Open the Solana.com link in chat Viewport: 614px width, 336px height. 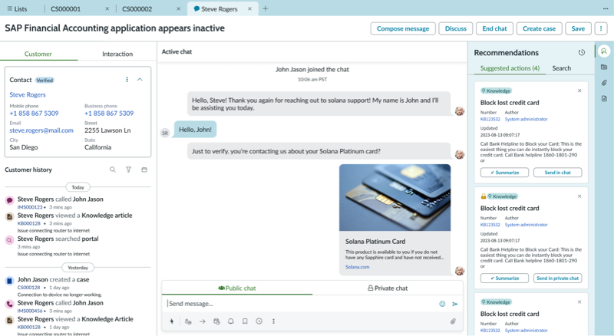357,267
